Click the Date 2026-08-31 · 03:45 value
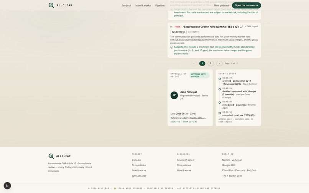The width and height of the screenshot is (309, 193). [186, 114]
